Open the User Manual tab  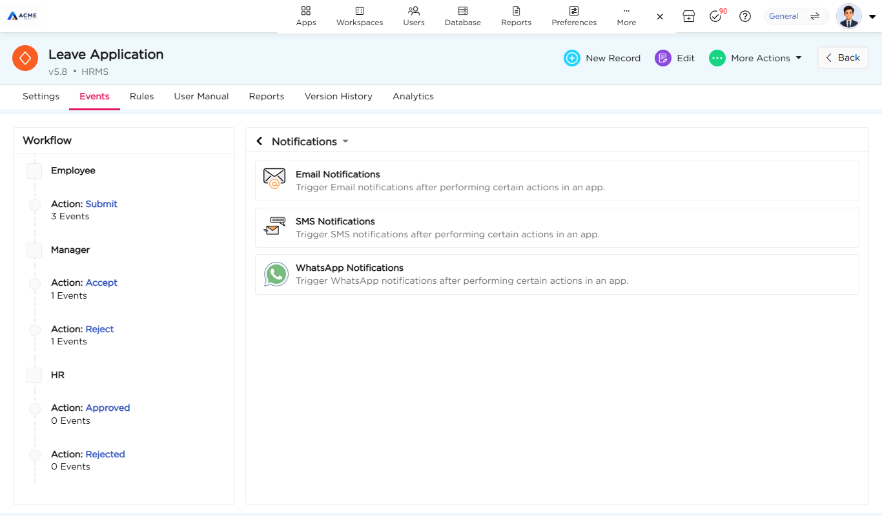(201, 96)
